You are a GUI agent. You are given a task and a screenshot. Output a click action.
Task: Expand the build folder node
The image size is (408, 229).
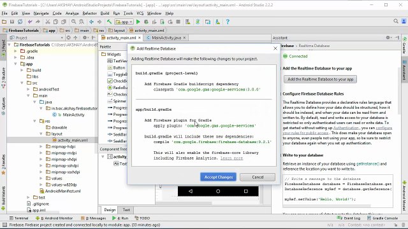pos(22,70)
